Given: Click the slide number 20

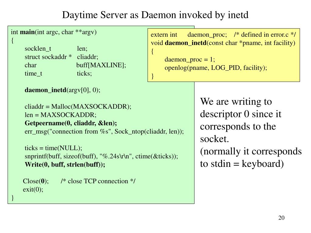Looking at the screenshot, I should (x=282, y=218).
